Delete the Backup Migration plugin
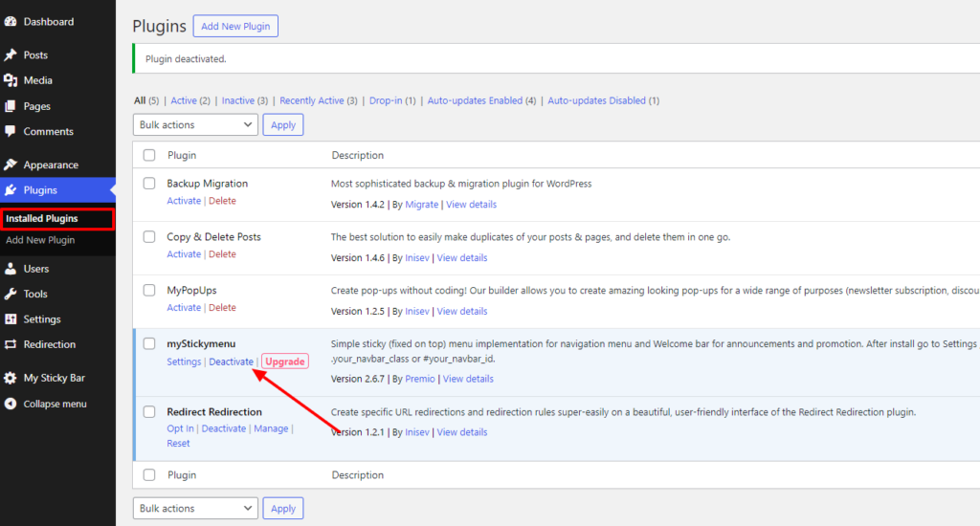 [222, 201]
